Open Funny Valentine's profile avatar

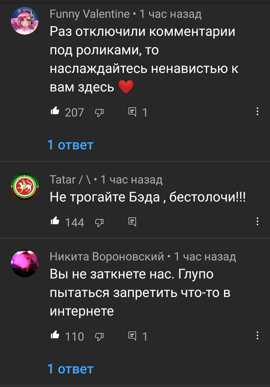tap(25, 21)
